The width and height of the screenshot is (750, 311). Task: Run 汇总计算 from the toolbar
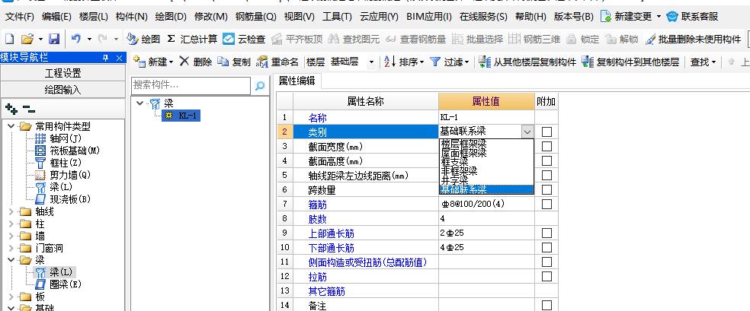192,39
